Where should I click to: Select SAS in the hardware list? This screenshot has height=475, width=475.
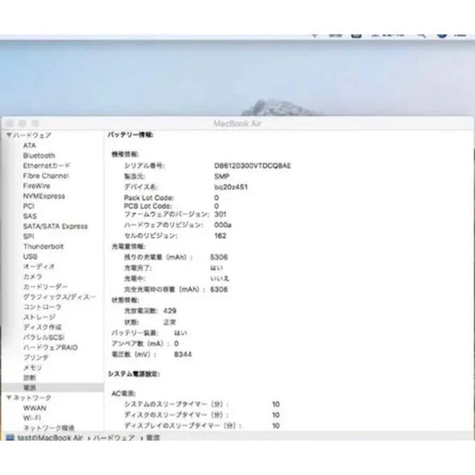[x=30, y=216]
